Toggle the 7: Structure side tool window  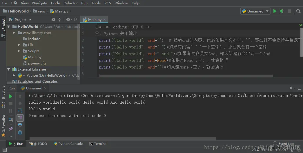click(x=3, y=96)
